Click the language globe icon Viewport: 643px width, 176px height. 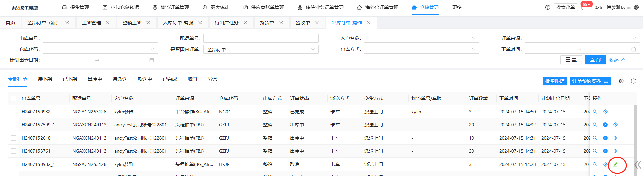(x=636, y=7)
